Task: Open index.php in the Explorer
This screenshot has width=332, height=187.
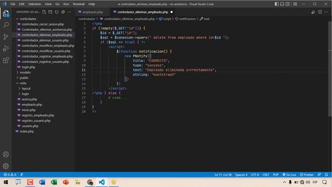Action: (26, 131)
